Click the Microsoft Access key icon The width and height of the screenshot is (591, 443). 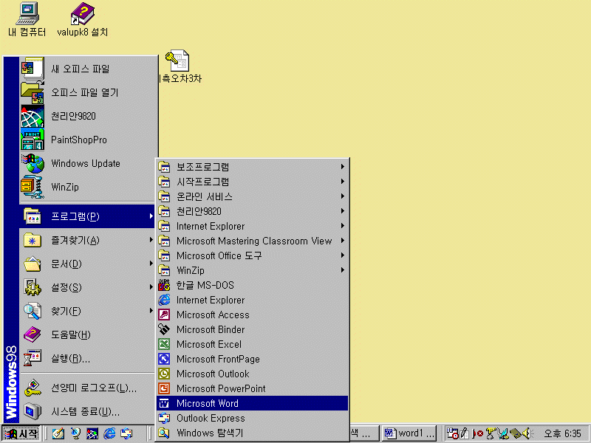(164, 315)
